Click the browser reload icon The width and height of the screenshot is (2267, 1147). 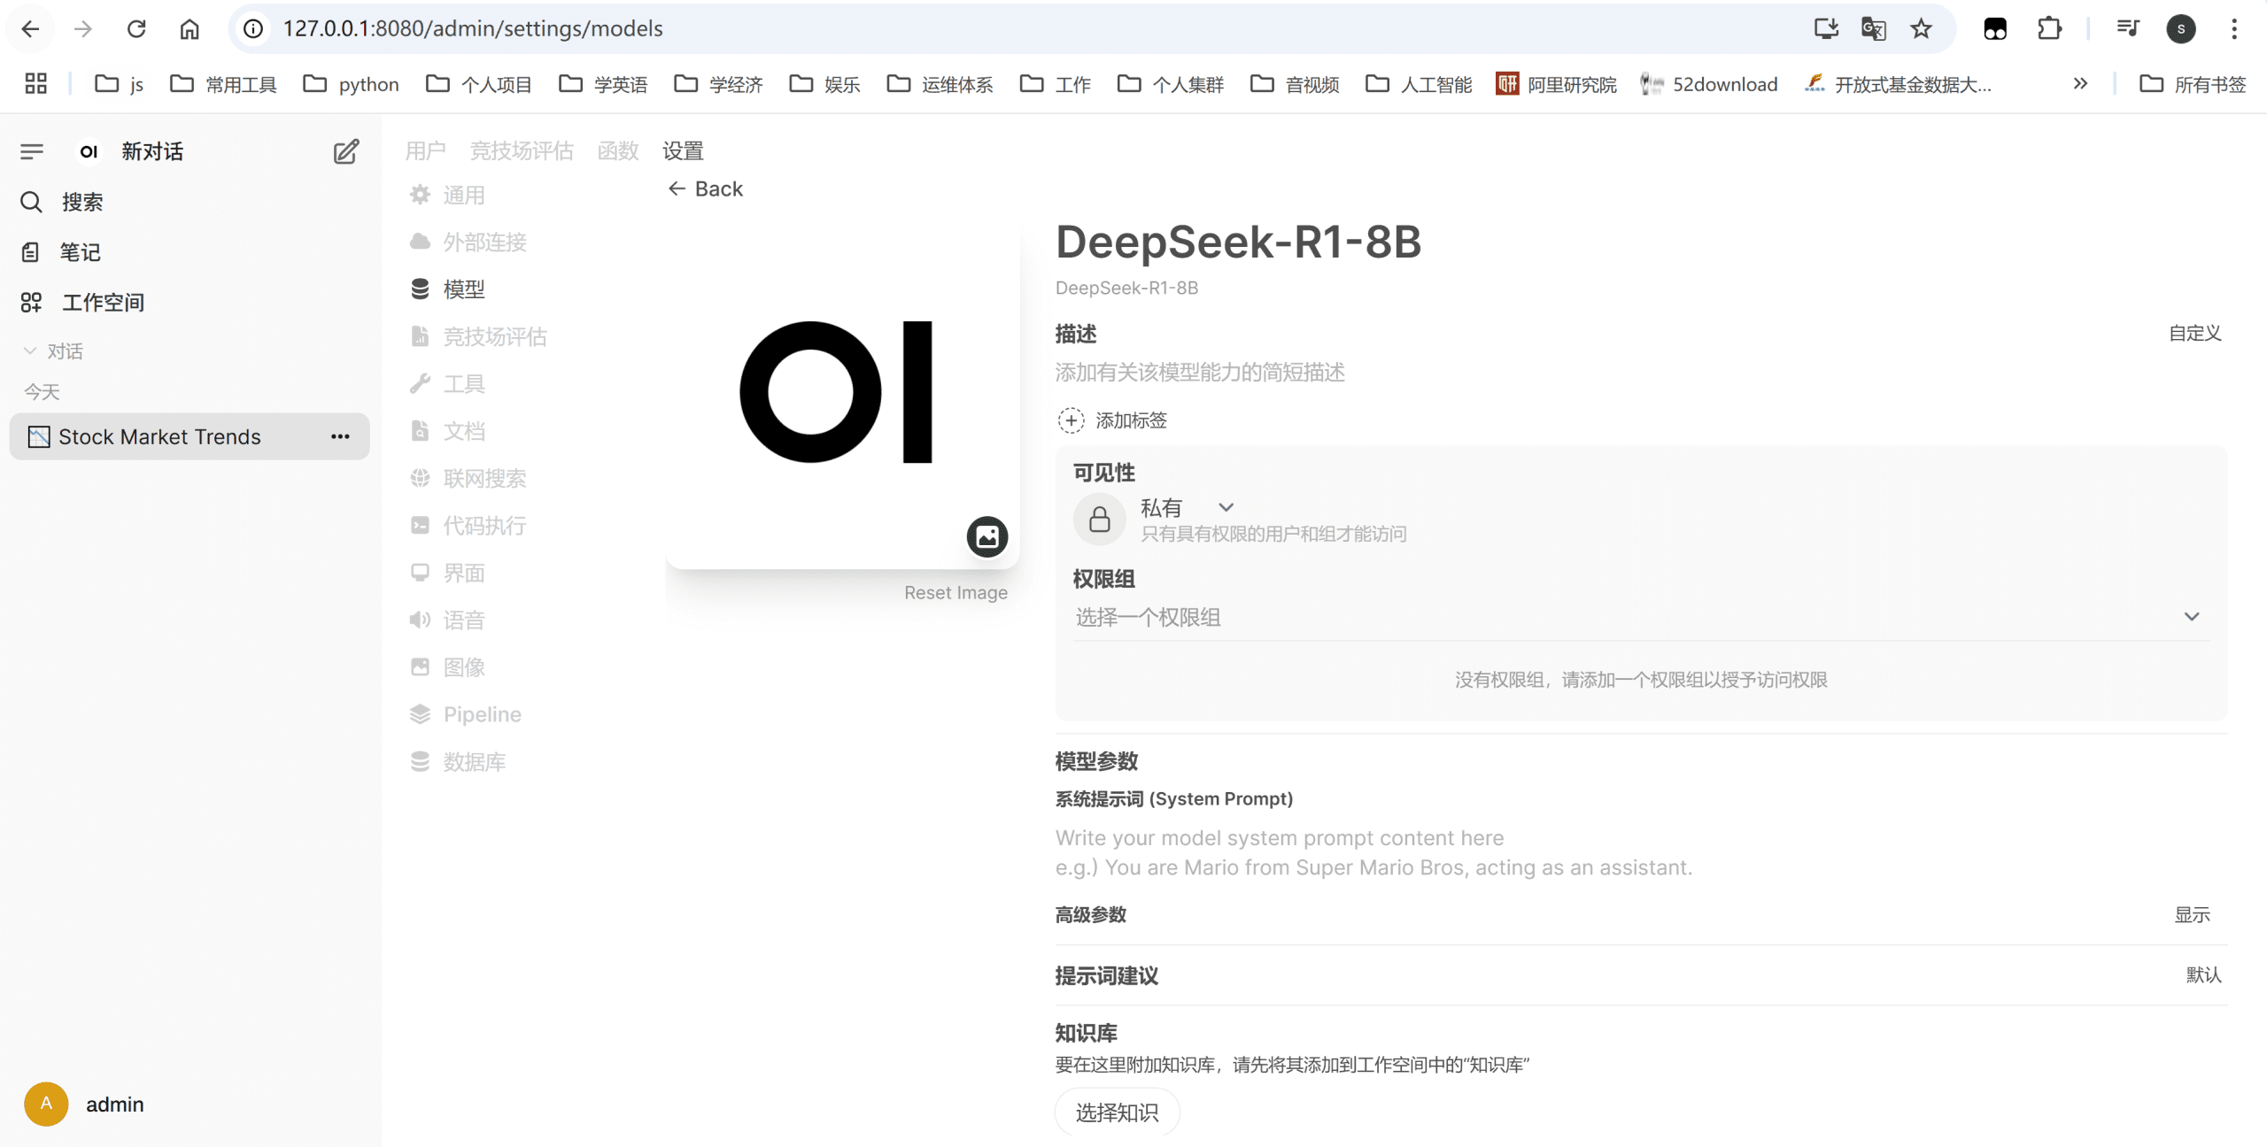[136, 28]
